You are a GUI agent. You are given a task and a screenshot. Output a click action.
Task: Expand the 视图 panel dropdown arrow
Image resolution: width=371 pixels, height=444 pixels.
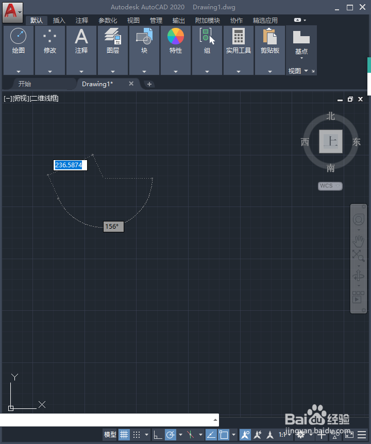click(x=306, y=71)
